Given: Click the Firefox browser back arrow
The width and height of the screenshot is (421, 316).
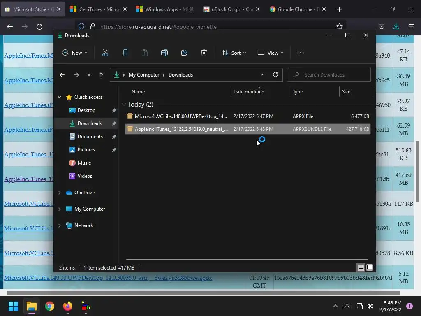Looking at the screenshot, I should tap(10, 27).
